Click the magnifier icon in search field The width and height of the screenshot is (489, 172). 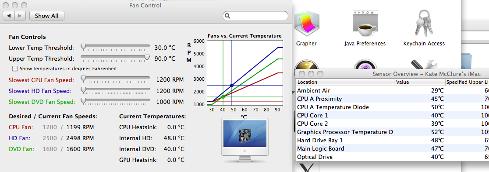[228, 16]
